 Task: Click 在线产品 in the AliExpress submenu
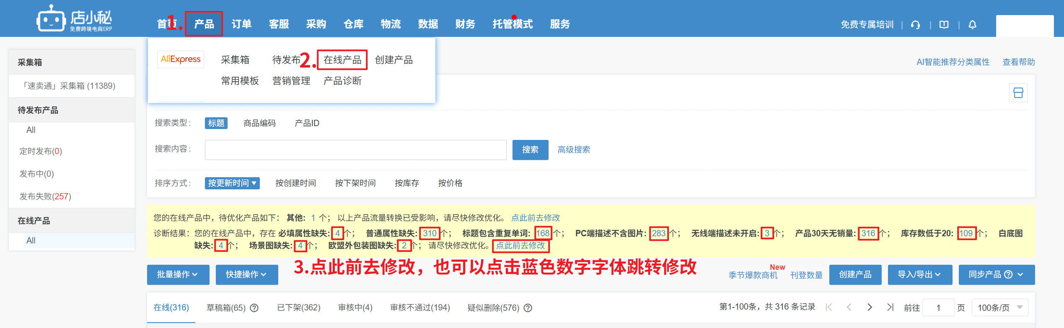(342, 60)
